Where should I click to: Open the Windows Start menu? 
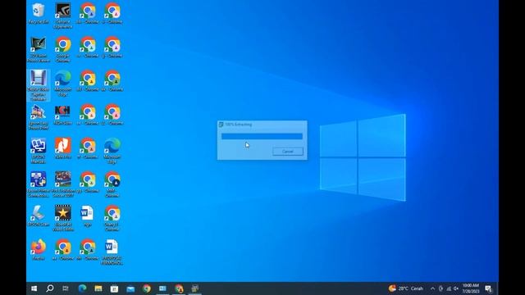(x=34, y=288)
